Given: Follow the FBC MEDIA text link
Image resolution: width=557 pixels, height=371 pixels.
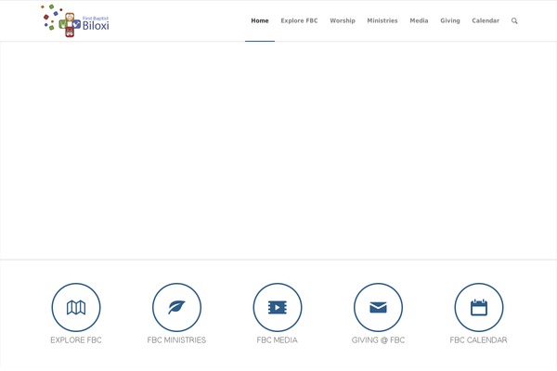Looking at the screenshot, I should (277, 340).
